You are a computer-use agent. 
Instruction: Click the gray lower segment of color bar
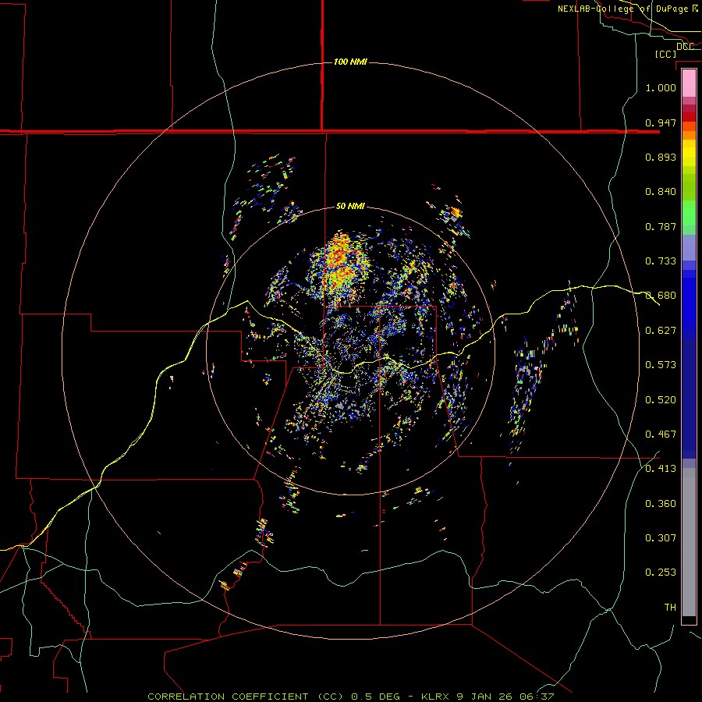pyautogui.click(x=689, y=542)
